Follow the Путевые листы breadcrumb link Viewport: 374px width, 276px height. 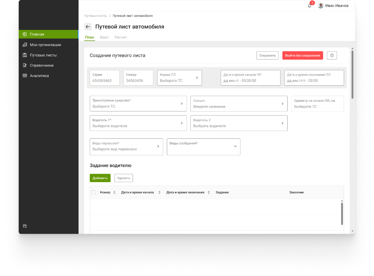(95, 16)
